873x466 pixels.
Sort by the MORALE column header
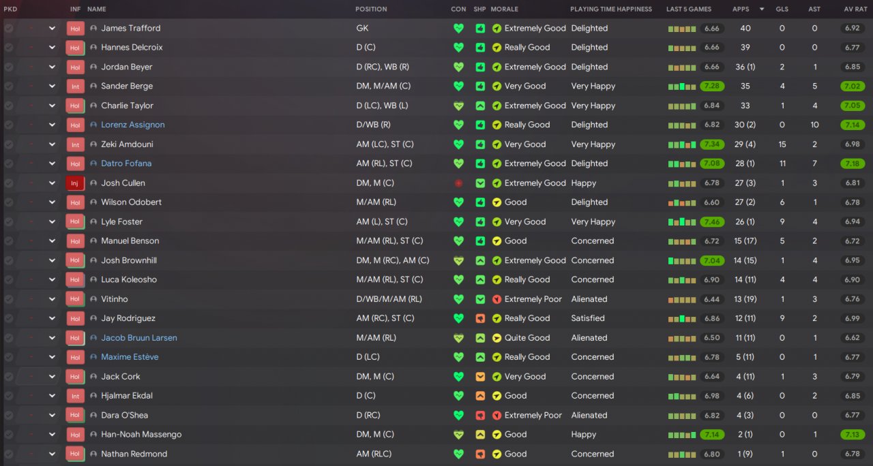(x=504, y=10)
